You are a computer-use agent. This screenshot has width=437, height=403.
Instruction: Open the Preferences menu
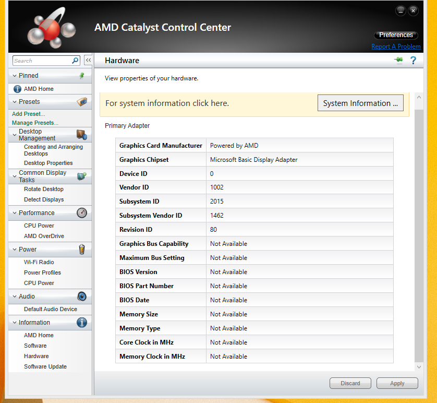[x=396, y=35]
